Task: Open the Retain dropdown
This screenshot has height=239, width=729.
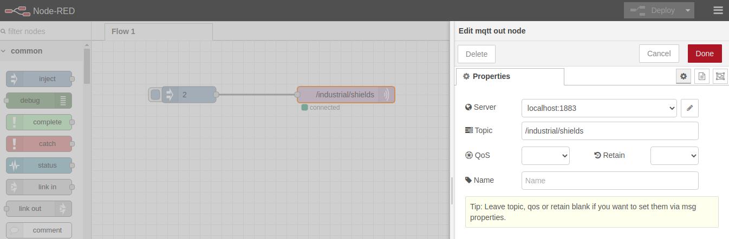Action: coord(674,156)
